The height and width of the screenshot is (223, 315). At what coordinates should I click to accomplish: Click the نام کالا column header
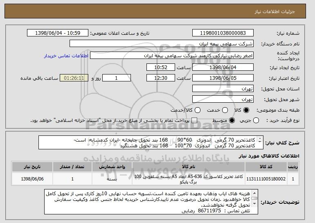(189, 167)
